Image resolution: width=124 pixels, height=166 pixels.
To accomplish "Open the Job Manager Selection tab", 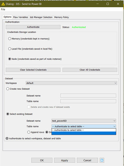I will pyautogui.click(x=41, y=17).
